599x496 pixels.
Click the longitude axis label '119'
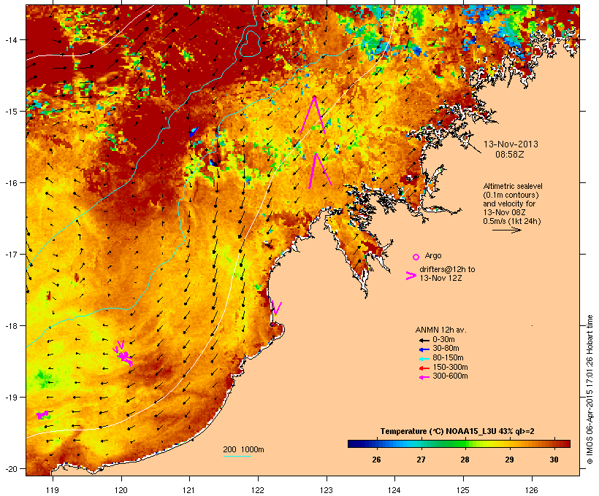(x=53, y=490)
